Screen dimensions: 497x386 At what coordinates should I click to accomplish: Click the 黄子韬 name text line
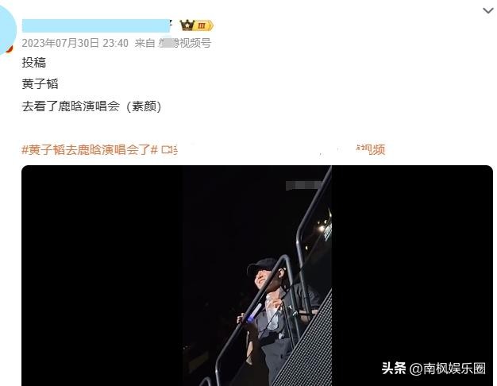pyautogui.click(x=40, y=84)
